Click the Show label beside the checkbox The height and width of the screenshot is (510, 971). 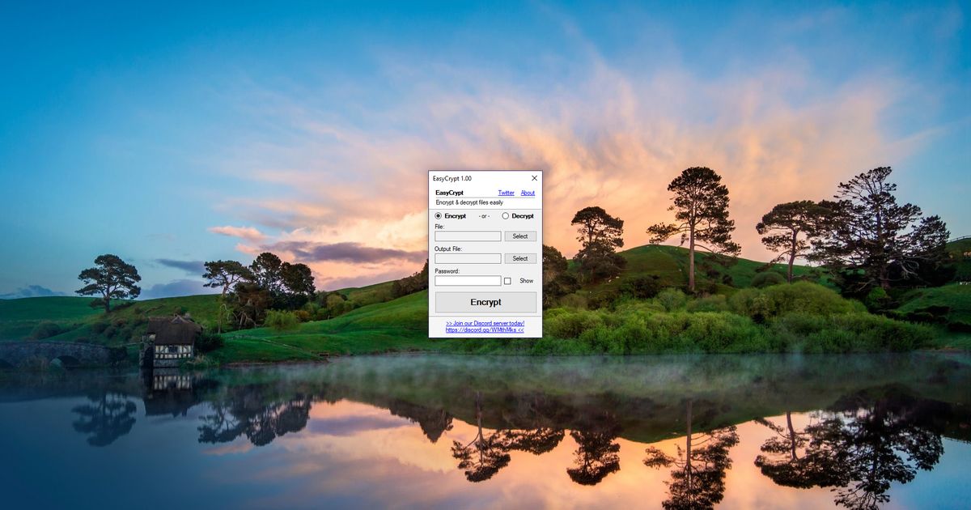[x=525, y=280]
